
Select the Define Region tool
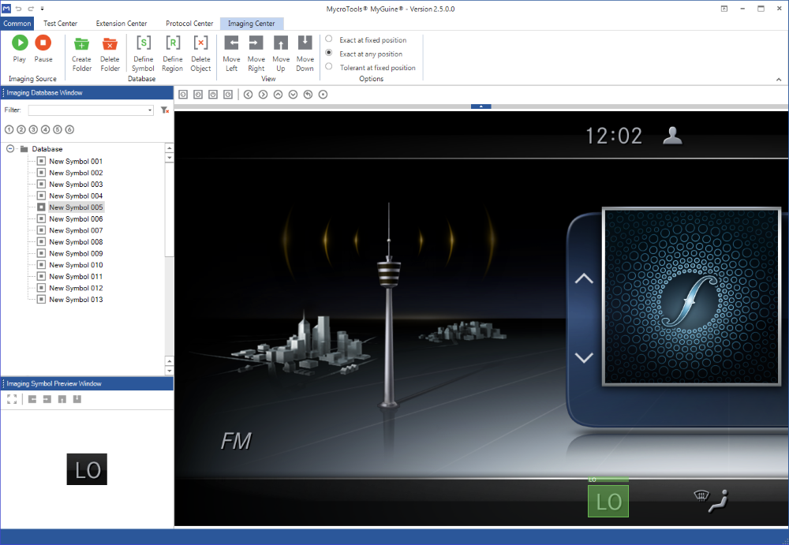[x=172, y=44]
